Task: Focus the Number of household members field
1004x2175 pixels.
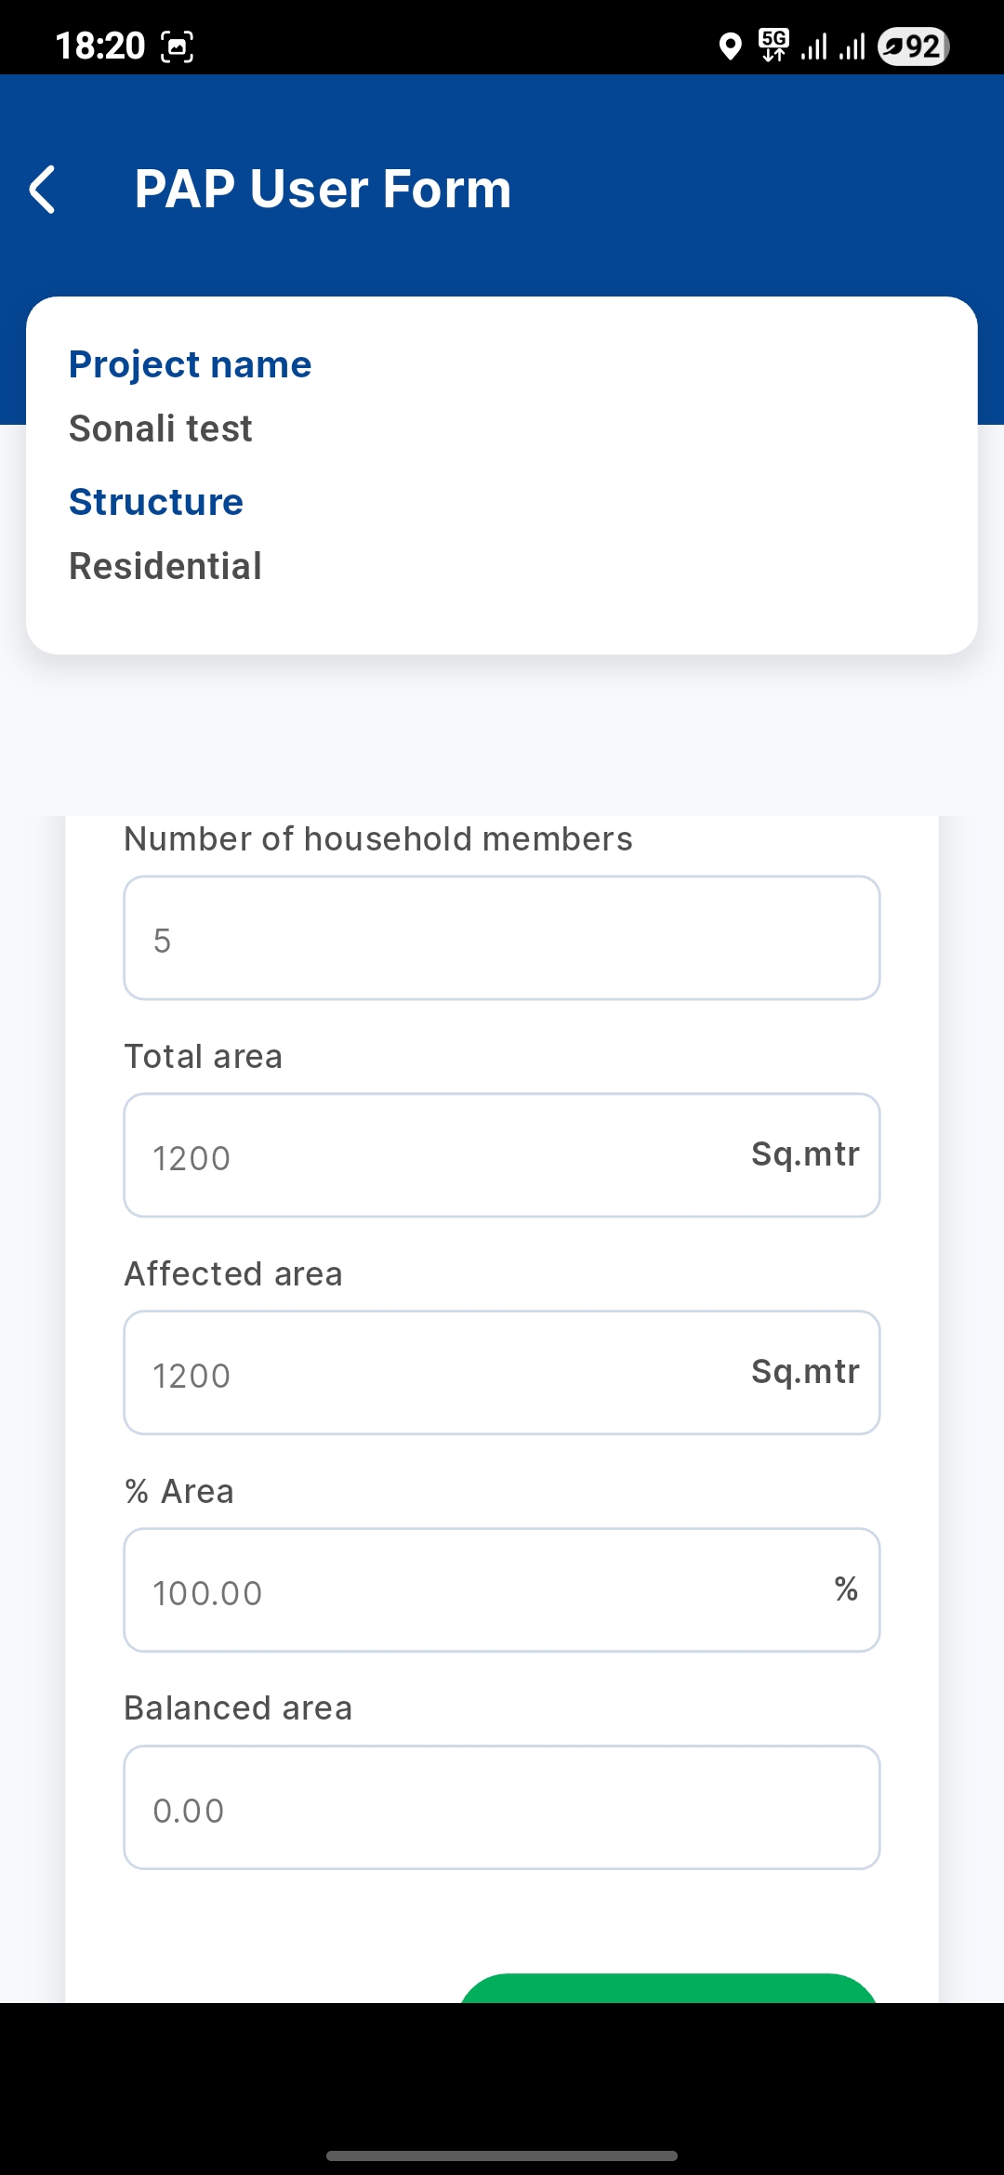Action: coord(502,939)
